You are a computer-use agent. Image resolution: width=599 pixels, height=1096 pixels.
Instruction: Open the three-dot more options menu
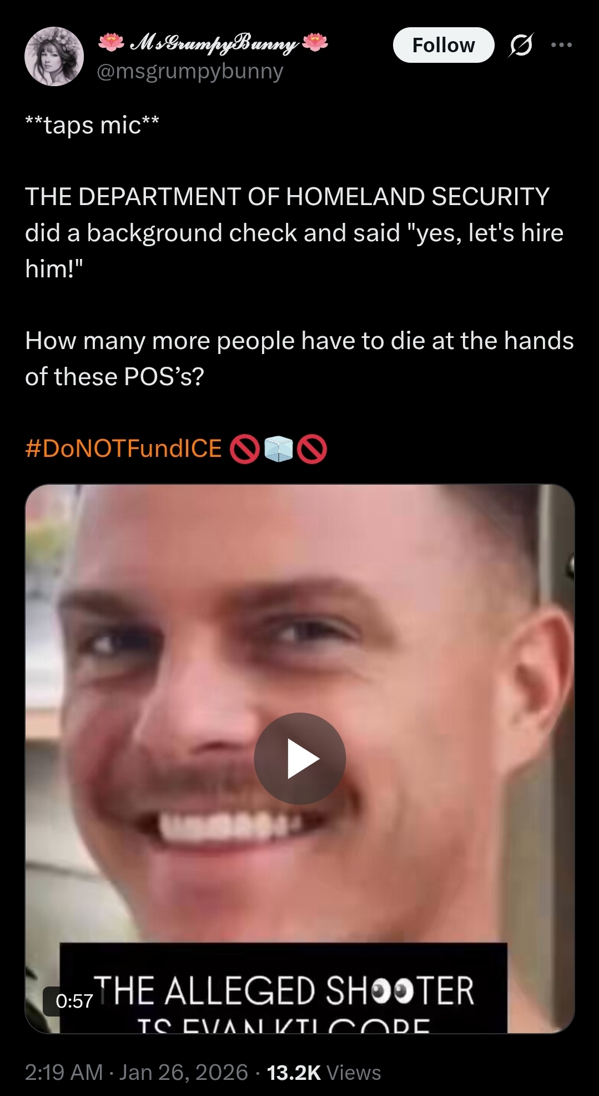point(561,45)
